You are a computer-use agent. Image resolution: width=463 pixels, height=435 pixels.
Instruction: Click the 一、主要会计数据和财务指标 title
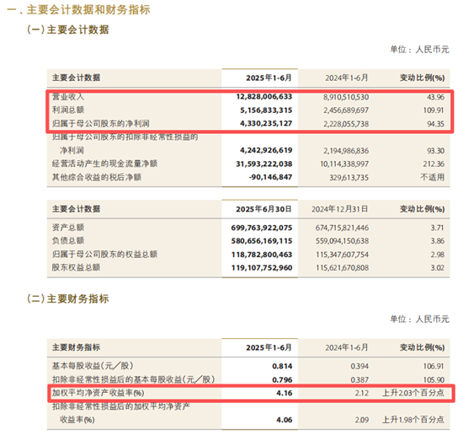point(78,10)
